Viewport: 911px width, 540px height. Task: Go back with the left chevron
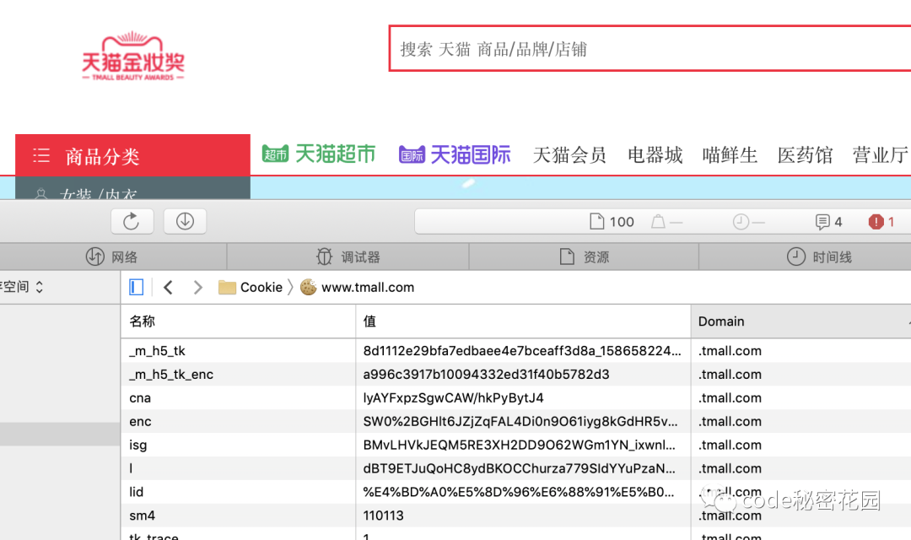[169, 287]
